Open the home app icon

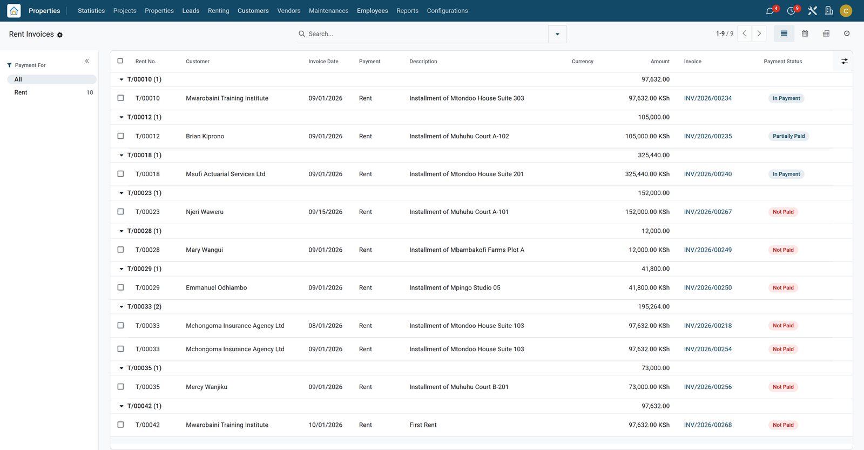(x=14, y=11)
